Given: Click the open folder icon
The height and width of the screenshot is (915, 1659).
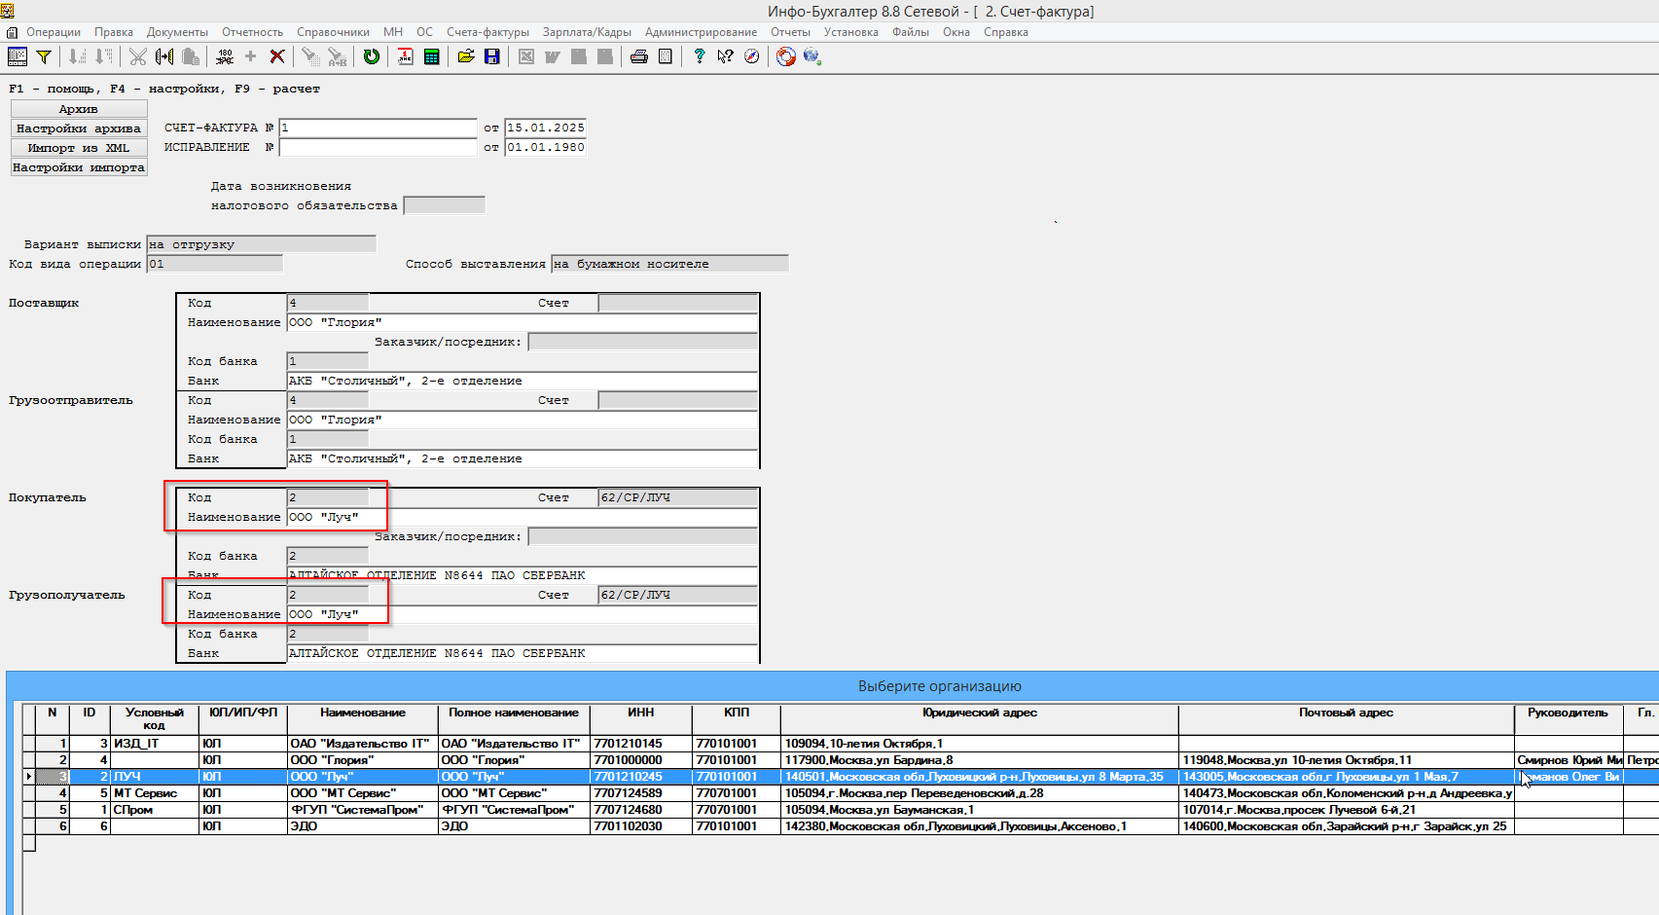Looking at the screenshot, I should 466,56.
